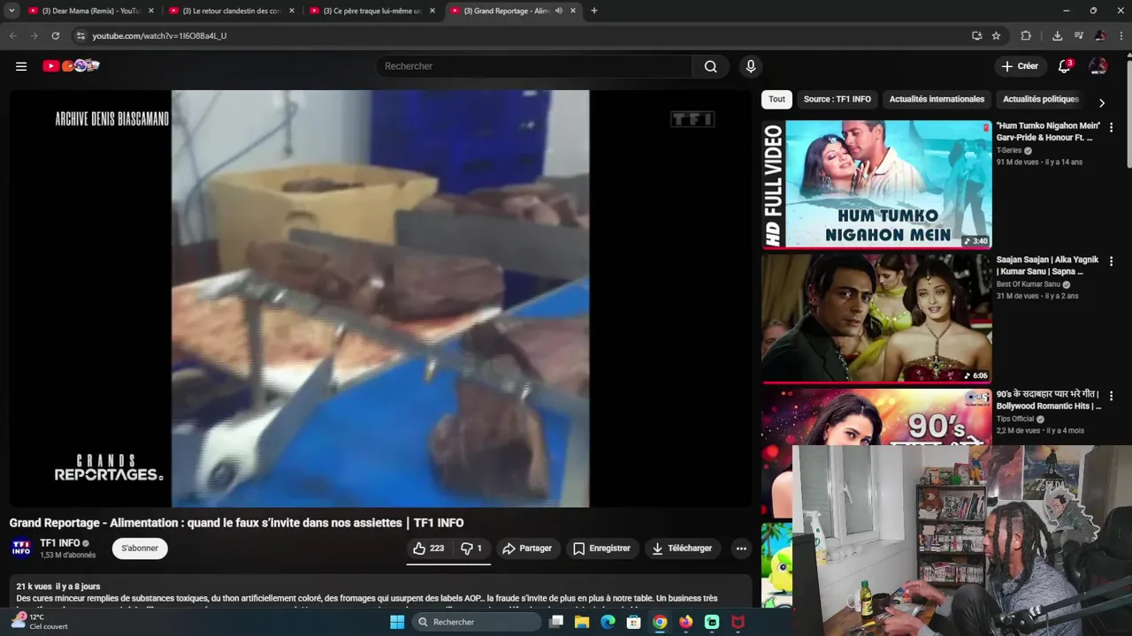Open Chrome downloads icon
This screenshot has height=636, width=1132.
[x=1057, y=35]
